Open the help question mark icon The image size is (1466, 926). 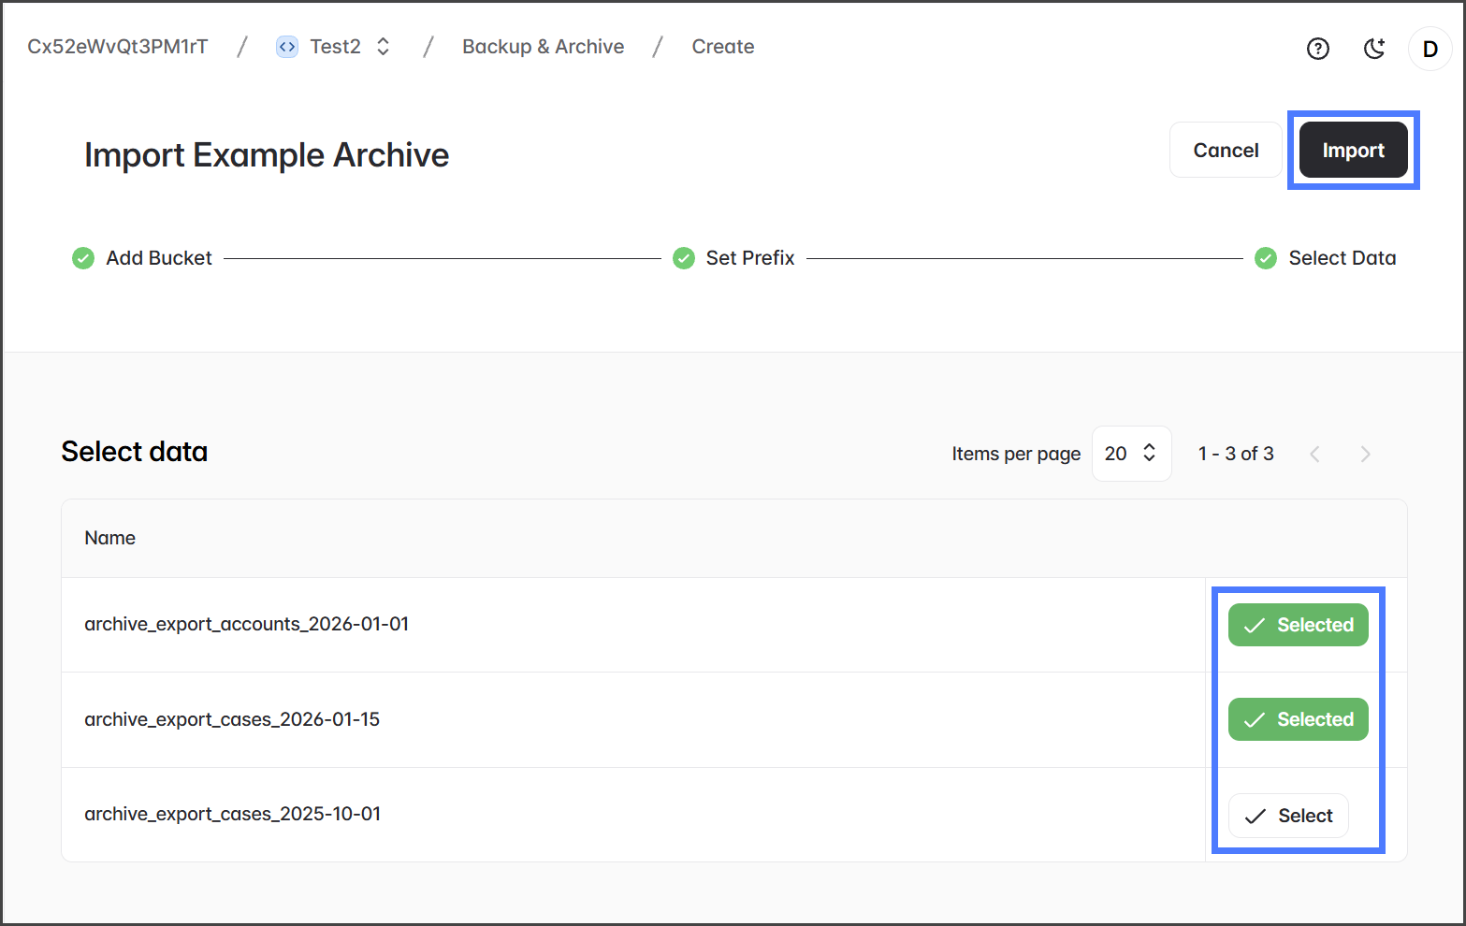1317,49
